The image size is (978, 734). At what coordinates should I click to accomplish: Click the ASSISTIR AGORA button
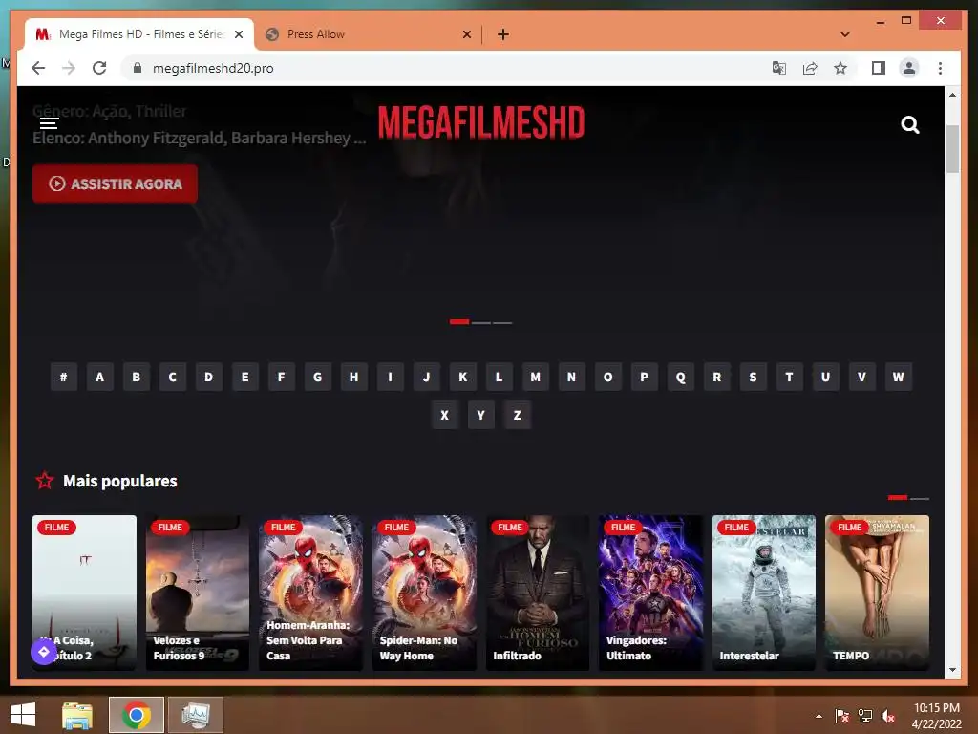[115, 183]
